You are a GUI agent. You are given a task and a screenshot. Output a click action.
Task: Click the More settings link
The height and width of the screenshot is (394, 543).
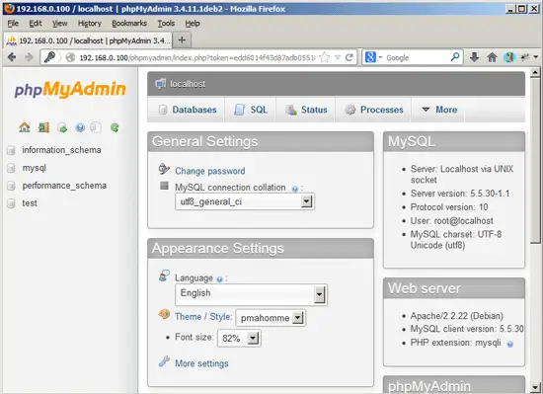(201, 363)
